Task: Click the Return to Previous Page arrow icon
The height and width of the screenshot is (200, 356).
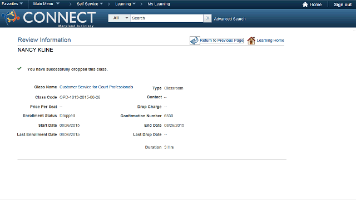Action: click(195, 41)
